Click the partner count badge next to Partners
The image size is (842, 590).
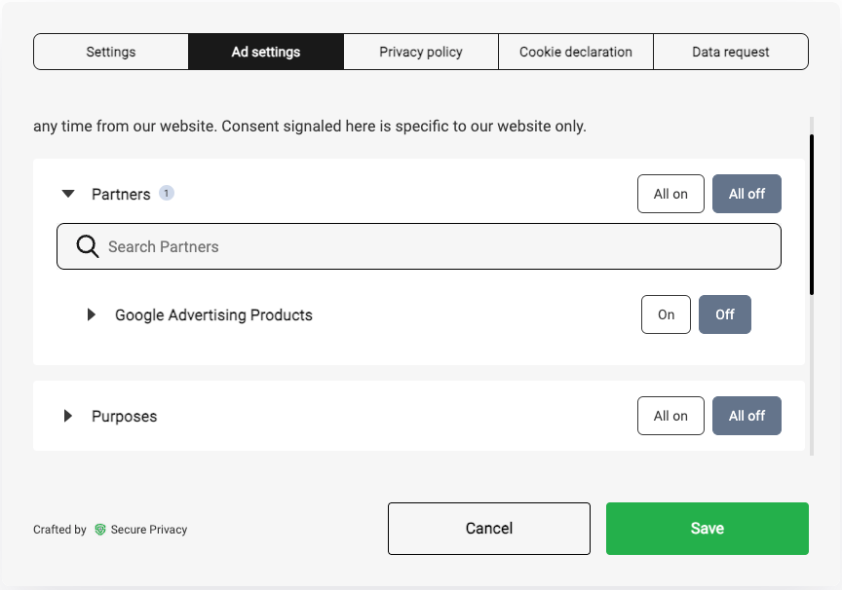[x=166, y=194]
